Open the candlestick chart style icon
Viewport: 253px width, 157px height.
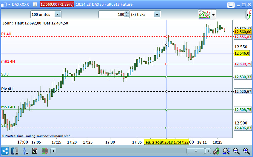click(x=4, y=4)
